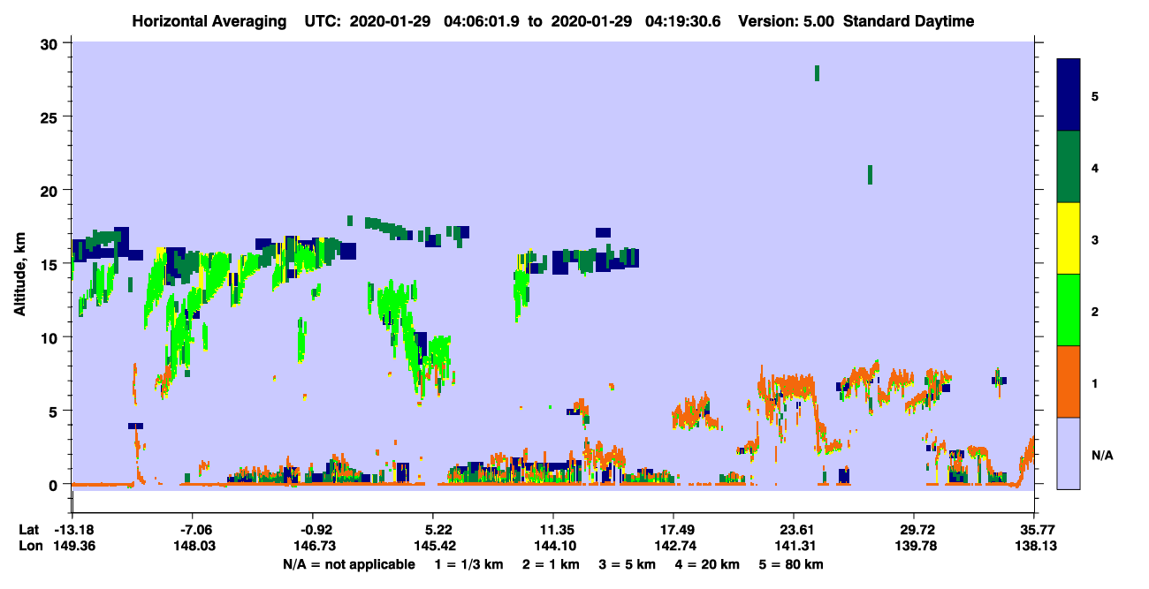Click the isolated green feature near 28 km altitude
Viewport: 1149px width, 589px height.
tap(817, 72)
